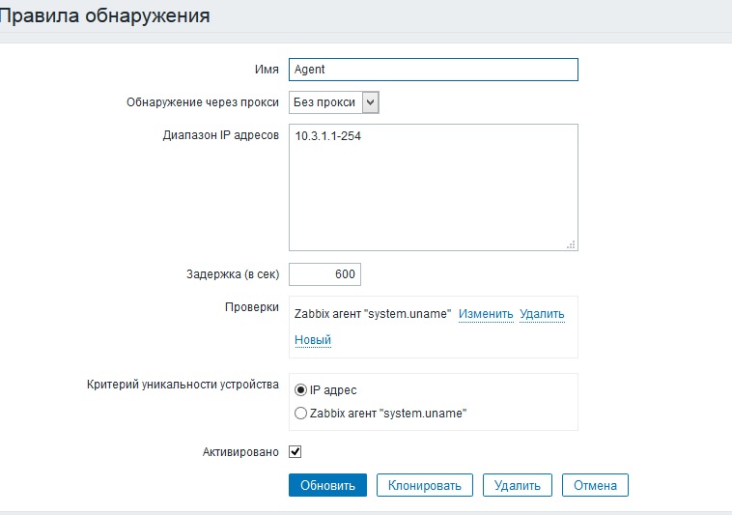Click the 'Задержка (в сек)' label
Image resolution: width=732 pixels, height=515 pixels.
[x=232, y=274]
